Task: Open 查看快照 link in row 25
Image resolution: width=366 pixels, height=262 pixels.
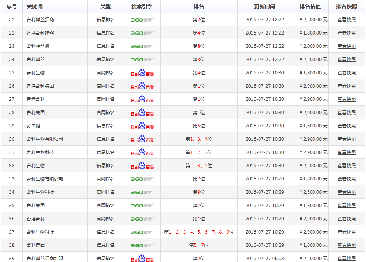Action: pos(346,73)
